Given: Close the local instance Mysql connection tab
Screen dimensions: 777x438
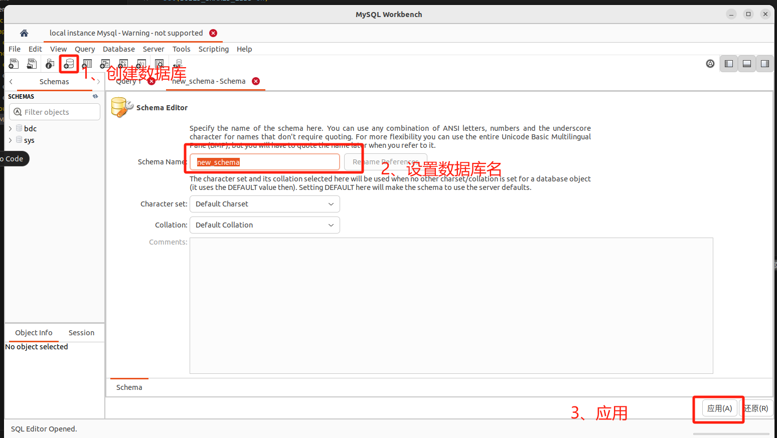Looking at the screenshot, I should [x=213, y=33].
